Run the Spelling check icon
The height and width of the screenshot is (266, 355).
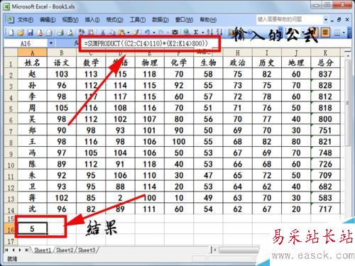82,32
